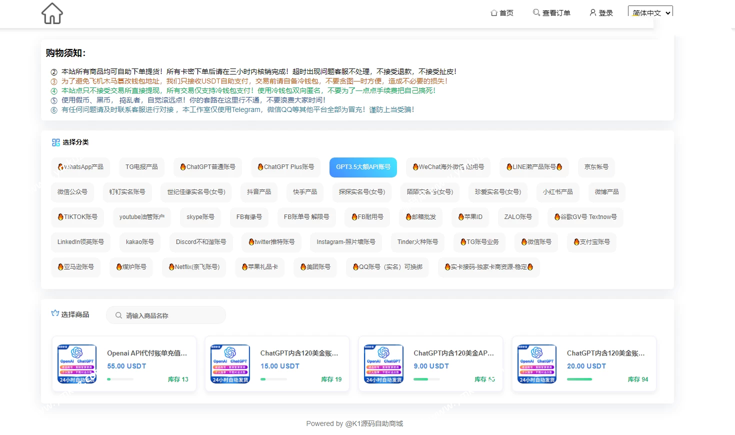Viewport: 735px width, 435px height.
Task: Switch to the GPT3.5大额API账号 category tab
Action: tap(363, 167)
